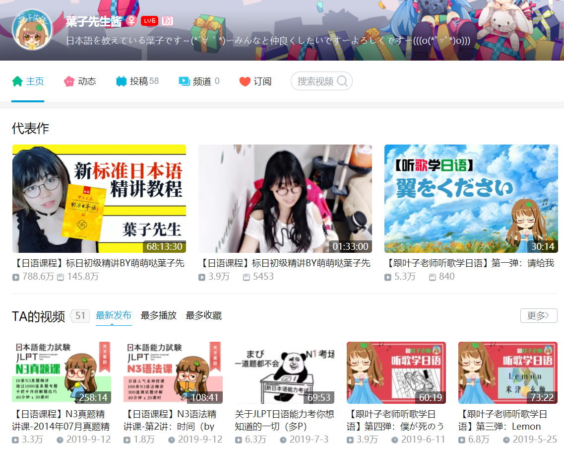Click the magnifier search icon

click(x=342, y=81)
